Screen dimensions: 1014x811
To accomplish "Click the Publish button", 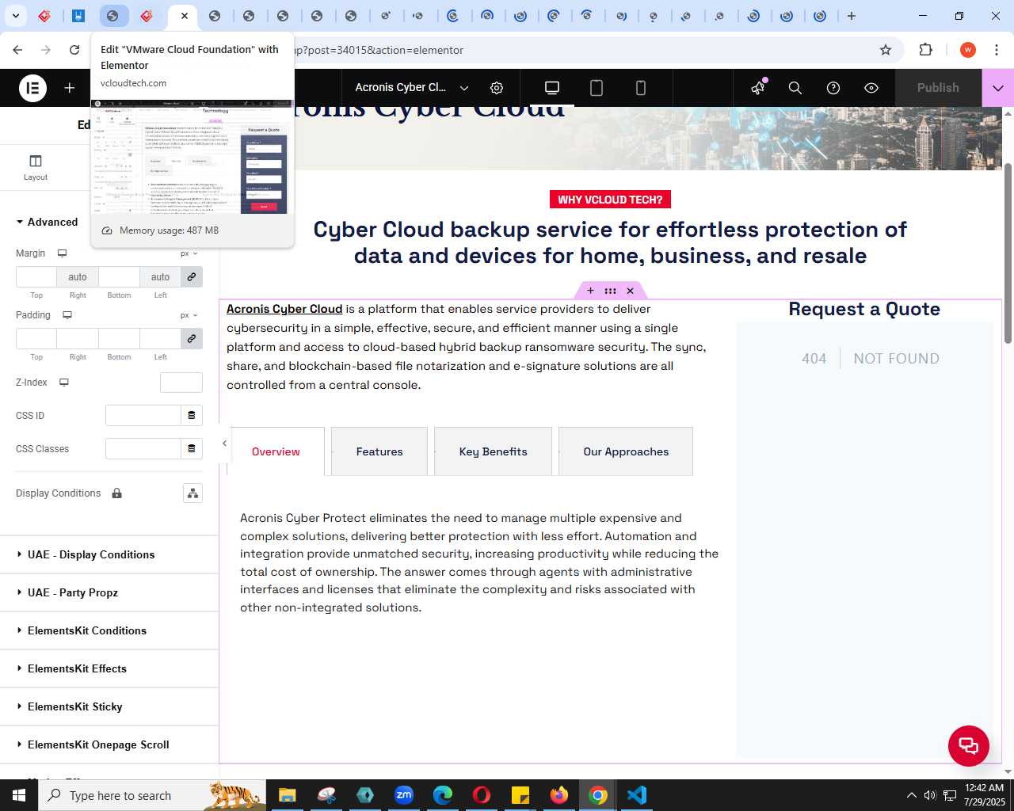I will point(938,88).
